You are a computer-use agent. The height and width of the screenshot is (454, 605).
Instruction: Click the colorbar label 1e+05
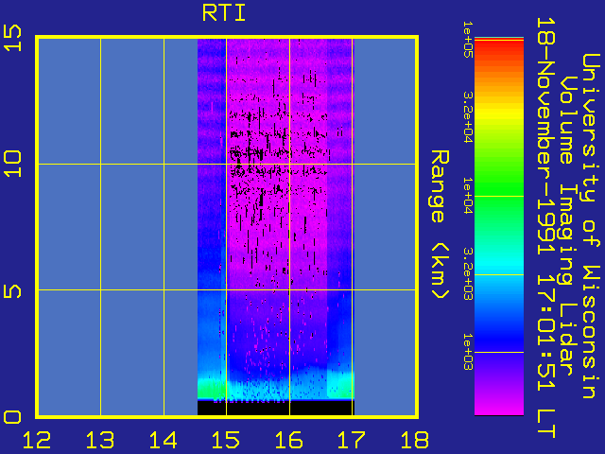[x=468, y=40]
